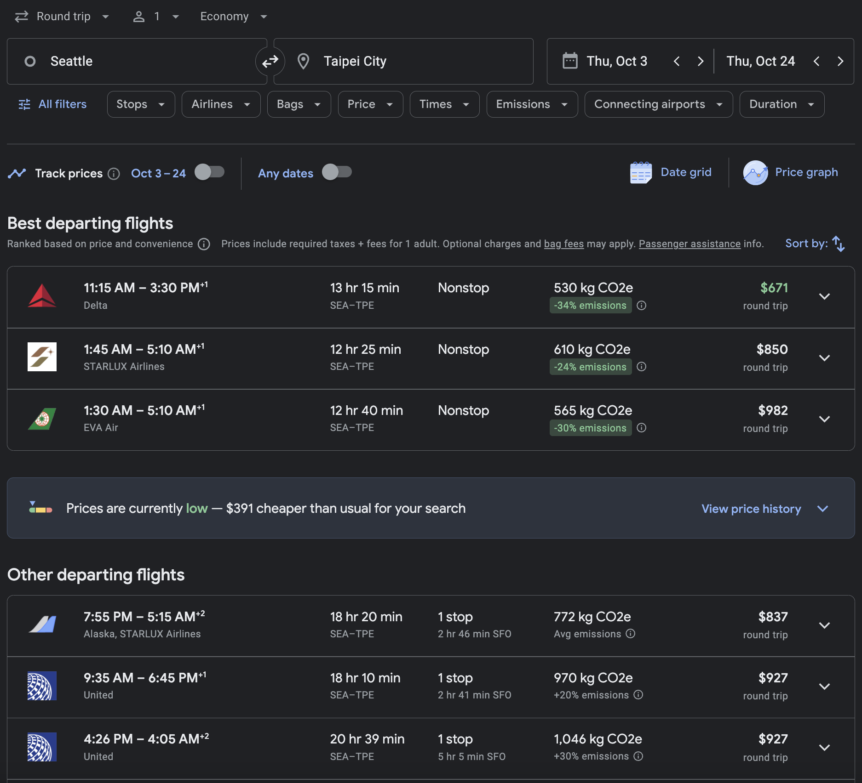The width and height of the screenshot is (862, 783).
Task: Click the Delta airline logo
Action: click(x=42, y=295)
